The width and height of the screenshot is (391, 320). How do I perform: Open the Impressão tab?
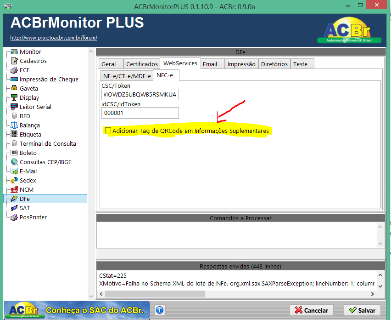click(x=241, y=64)
